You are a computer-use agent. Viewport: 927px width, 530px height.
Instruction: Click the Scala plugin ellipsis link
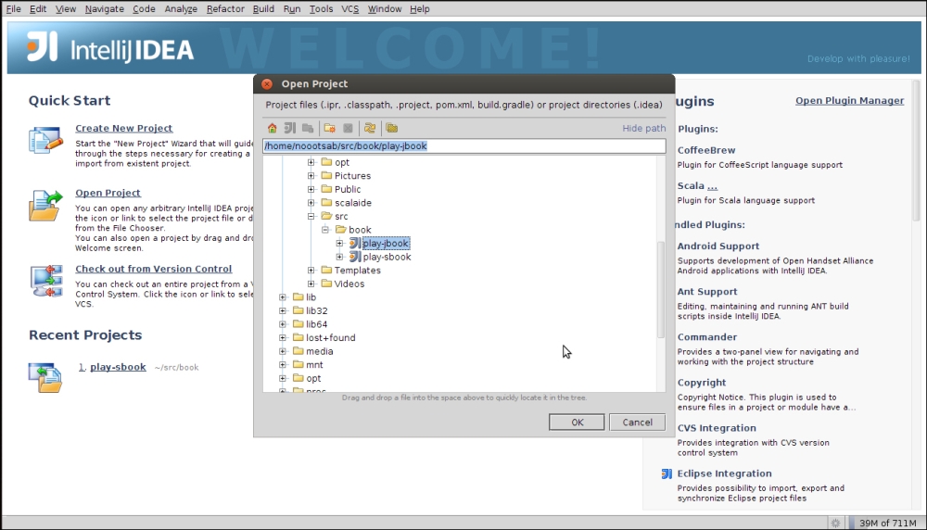pyautogui.click(x=712, y=186)
